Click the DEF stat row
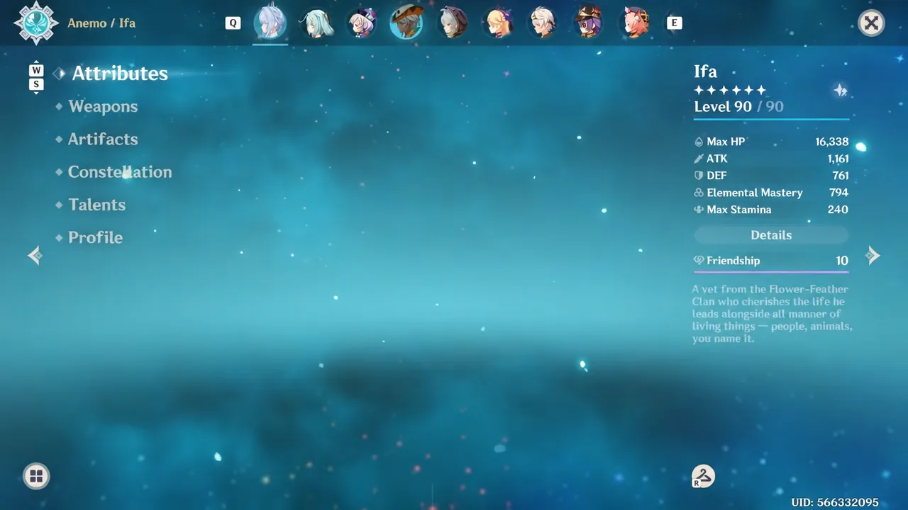The image size is (908, 510). tap(771, 176)
